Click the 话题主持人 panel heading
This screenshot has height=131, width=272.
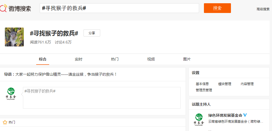click(x=201, y=104)
